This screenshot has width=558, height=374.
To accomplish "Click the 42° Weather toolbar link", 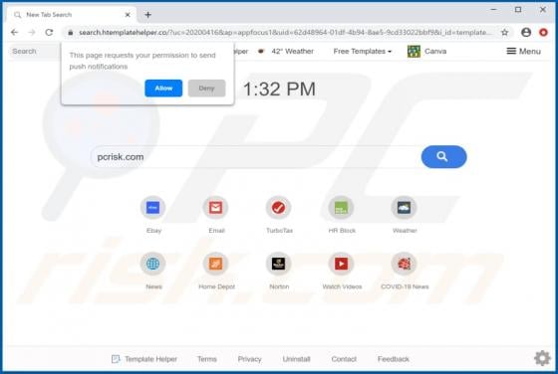I will pos(292,51).
